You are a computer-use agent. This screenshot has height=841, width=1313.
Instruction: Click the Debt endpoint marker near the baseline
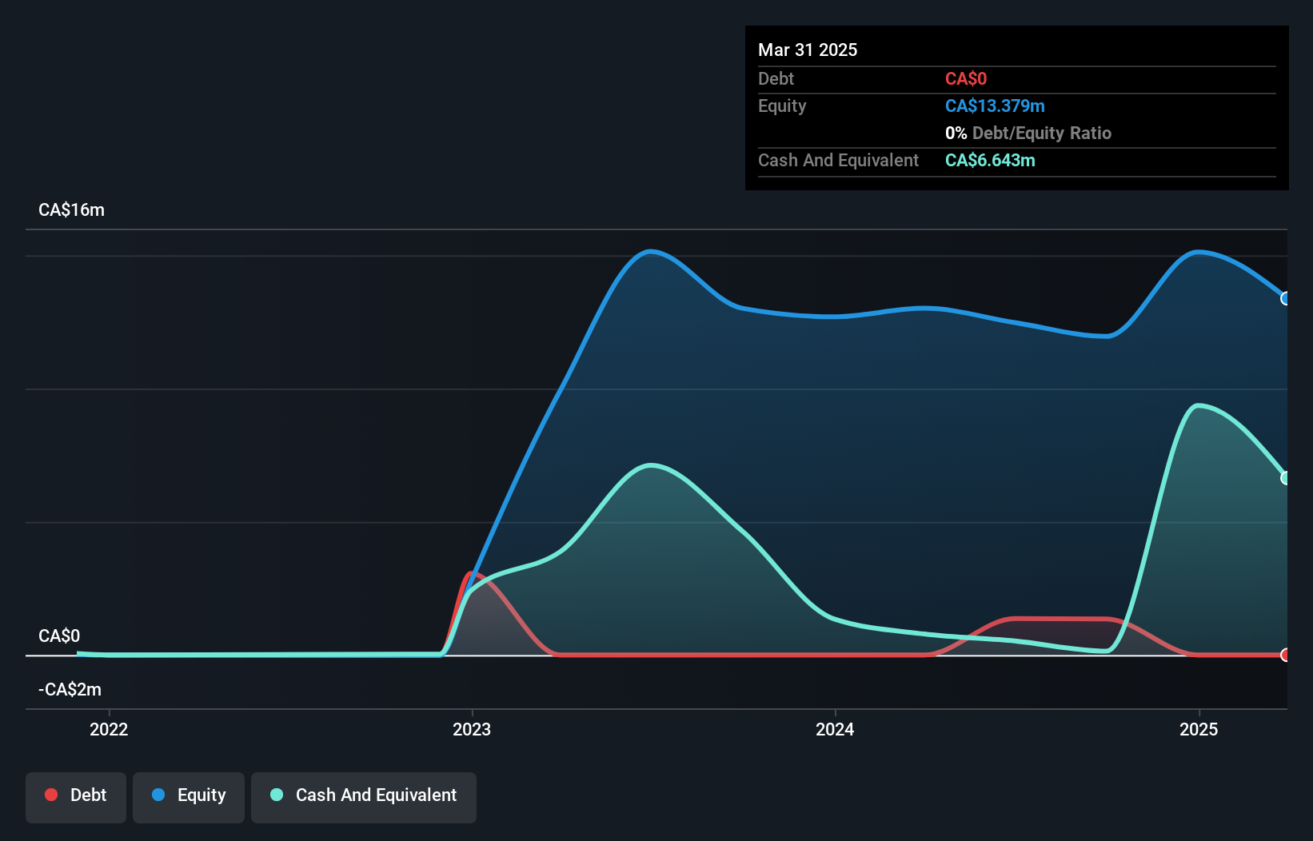coord(1285,655)
